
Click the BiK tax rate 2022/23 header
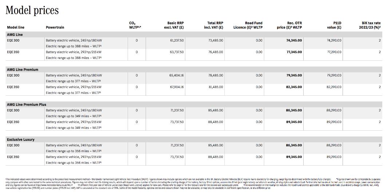(370, 25)
